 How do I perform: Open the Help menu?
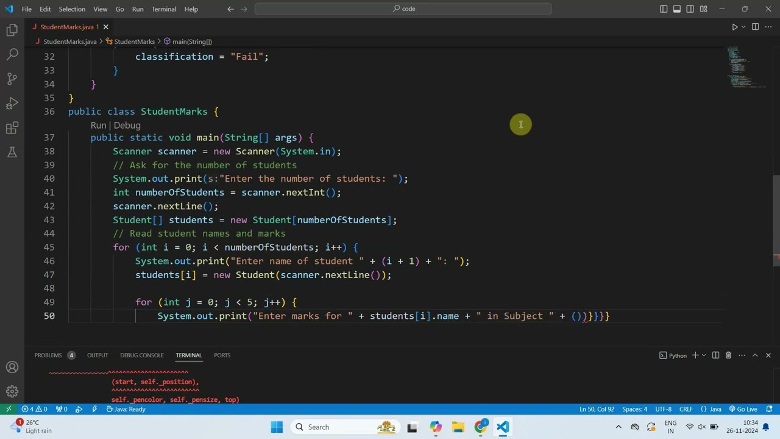[191, 9]
